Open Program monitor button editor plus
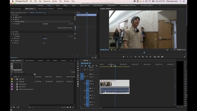Viewport: 197px width, 111px height. coord(185,57)
